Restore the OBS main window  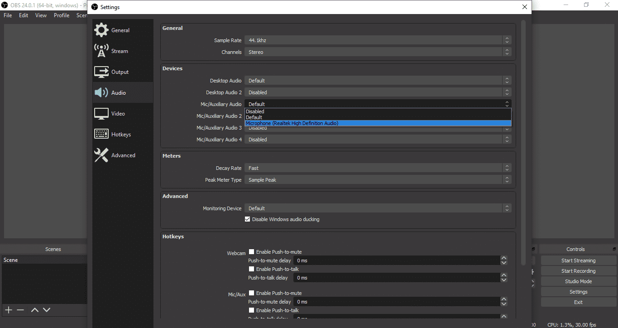click(586, 5)
